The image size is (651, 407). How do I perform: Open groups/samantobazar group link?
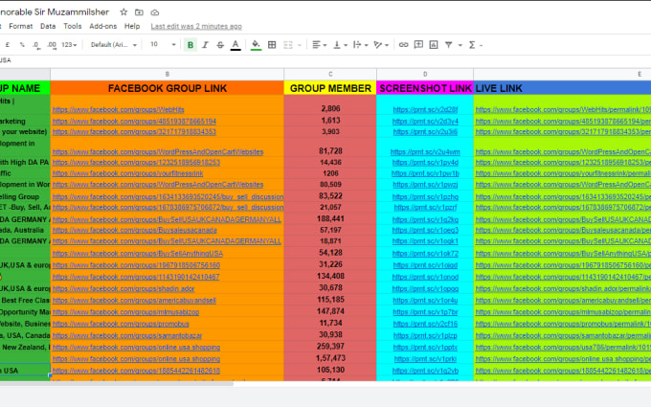[127, 335]
